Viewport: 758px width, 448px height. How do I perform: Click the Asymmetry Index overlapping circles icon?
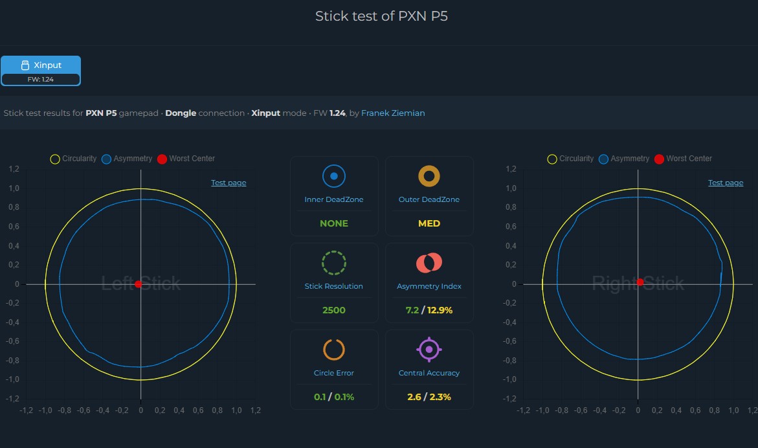click(429, 262)
